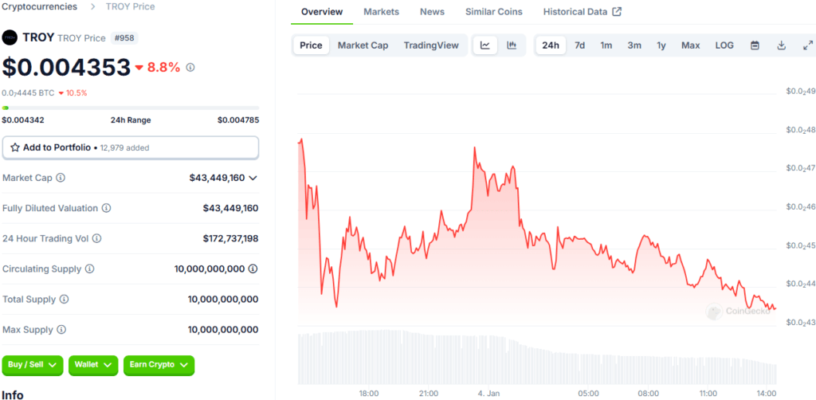This screenshot has height=400, width=816.
Task: Click the TROY coin logo icon
Action: [x=10, y=38]
